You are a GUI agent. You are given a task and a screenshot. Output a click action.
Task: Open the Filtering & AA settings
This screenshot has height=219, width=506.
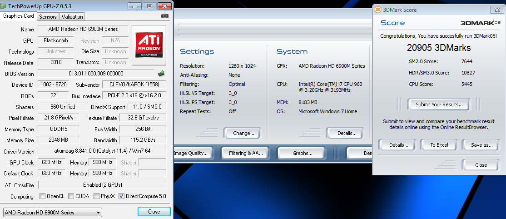click(246, 153)
